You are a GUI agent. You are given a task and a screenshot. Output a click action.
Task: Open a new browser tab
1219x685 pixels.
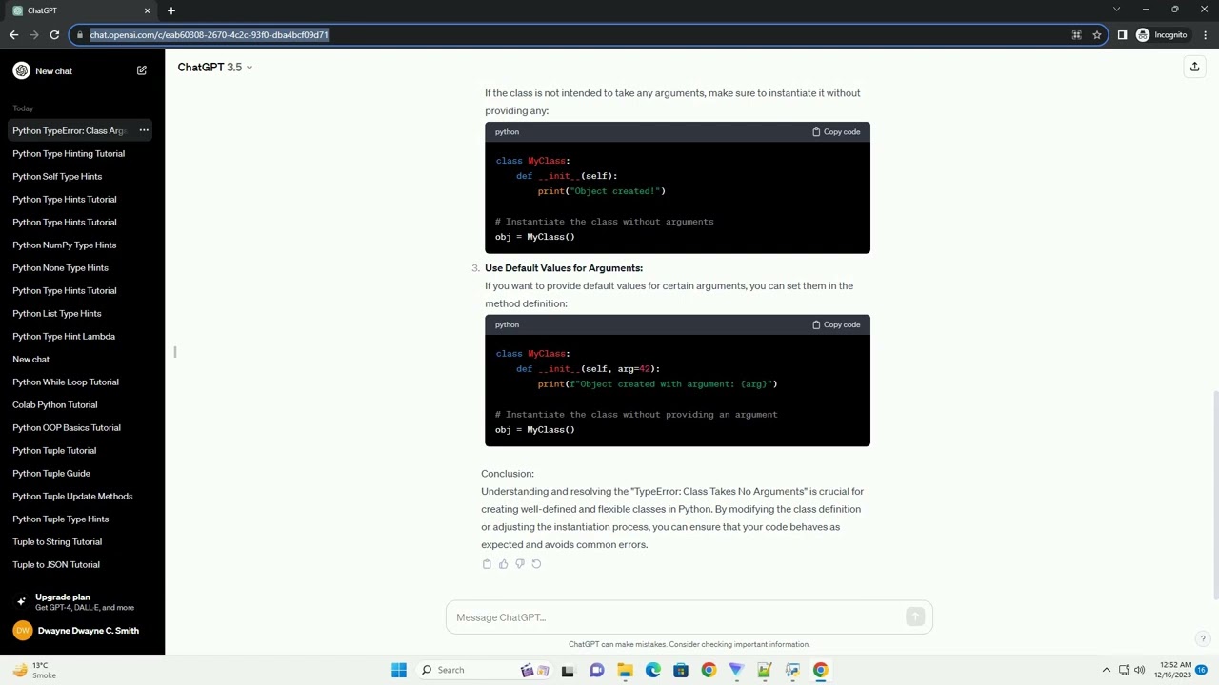coord(171,10)
